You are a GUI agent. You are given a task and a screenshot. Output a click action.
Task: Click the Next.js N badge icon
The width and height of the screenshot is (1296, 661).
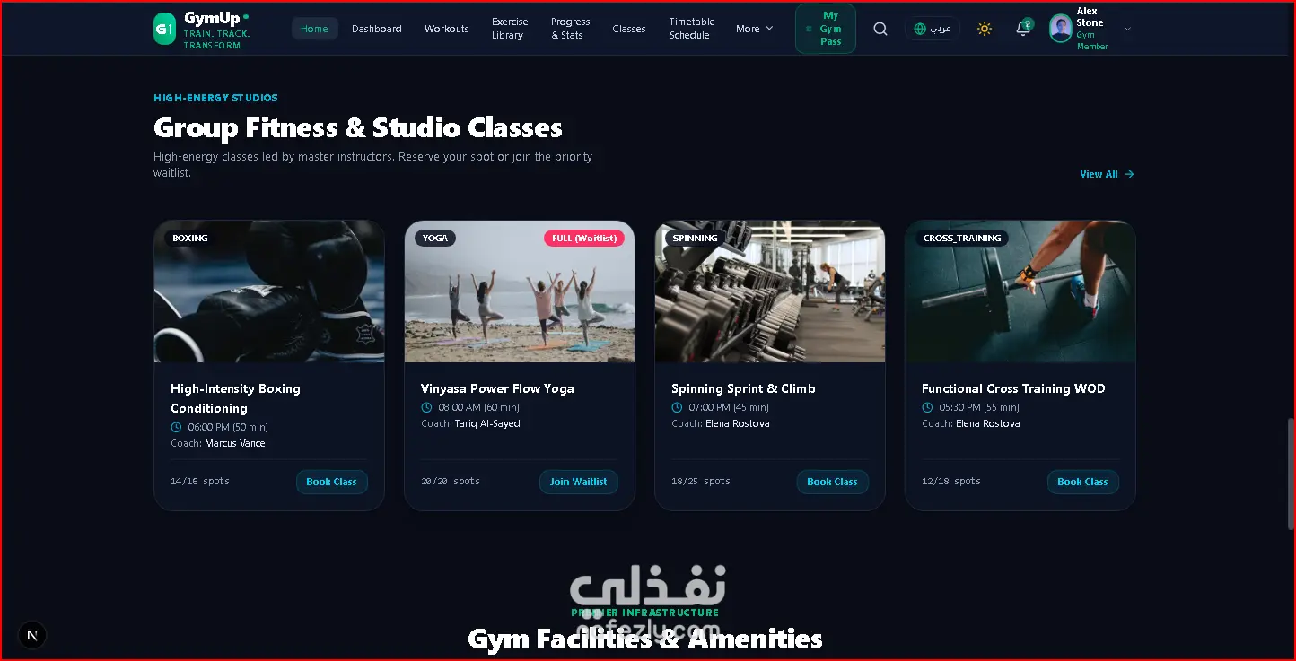(32, 635)
